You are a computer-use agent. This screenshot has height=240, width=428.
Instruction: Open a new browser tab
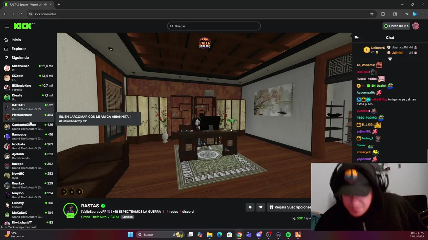click(x=59, y=4)
